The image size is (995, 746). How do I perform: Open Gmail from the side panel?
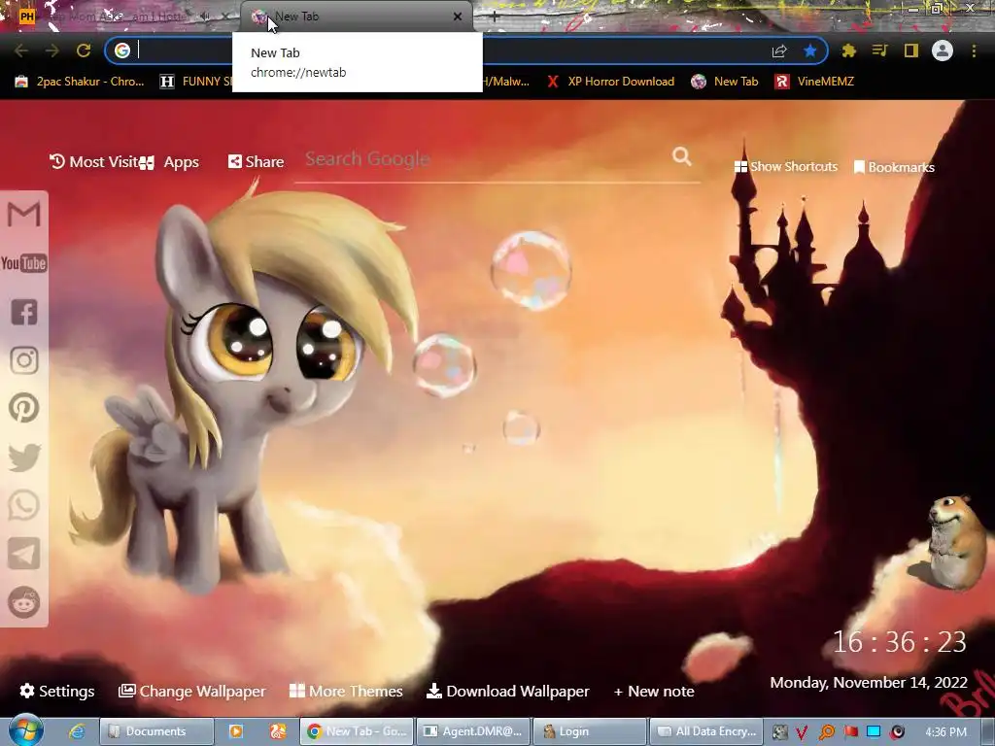click(x=24, y=214)
